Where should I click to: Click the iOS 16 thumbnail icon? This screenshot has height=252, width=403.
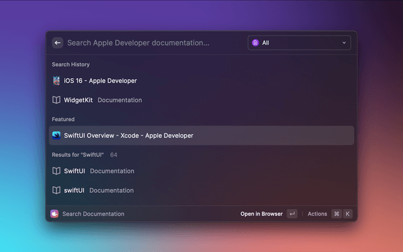pos(56,81)
